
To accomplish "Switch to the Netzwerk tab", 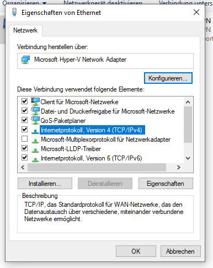I will point(25,30).
